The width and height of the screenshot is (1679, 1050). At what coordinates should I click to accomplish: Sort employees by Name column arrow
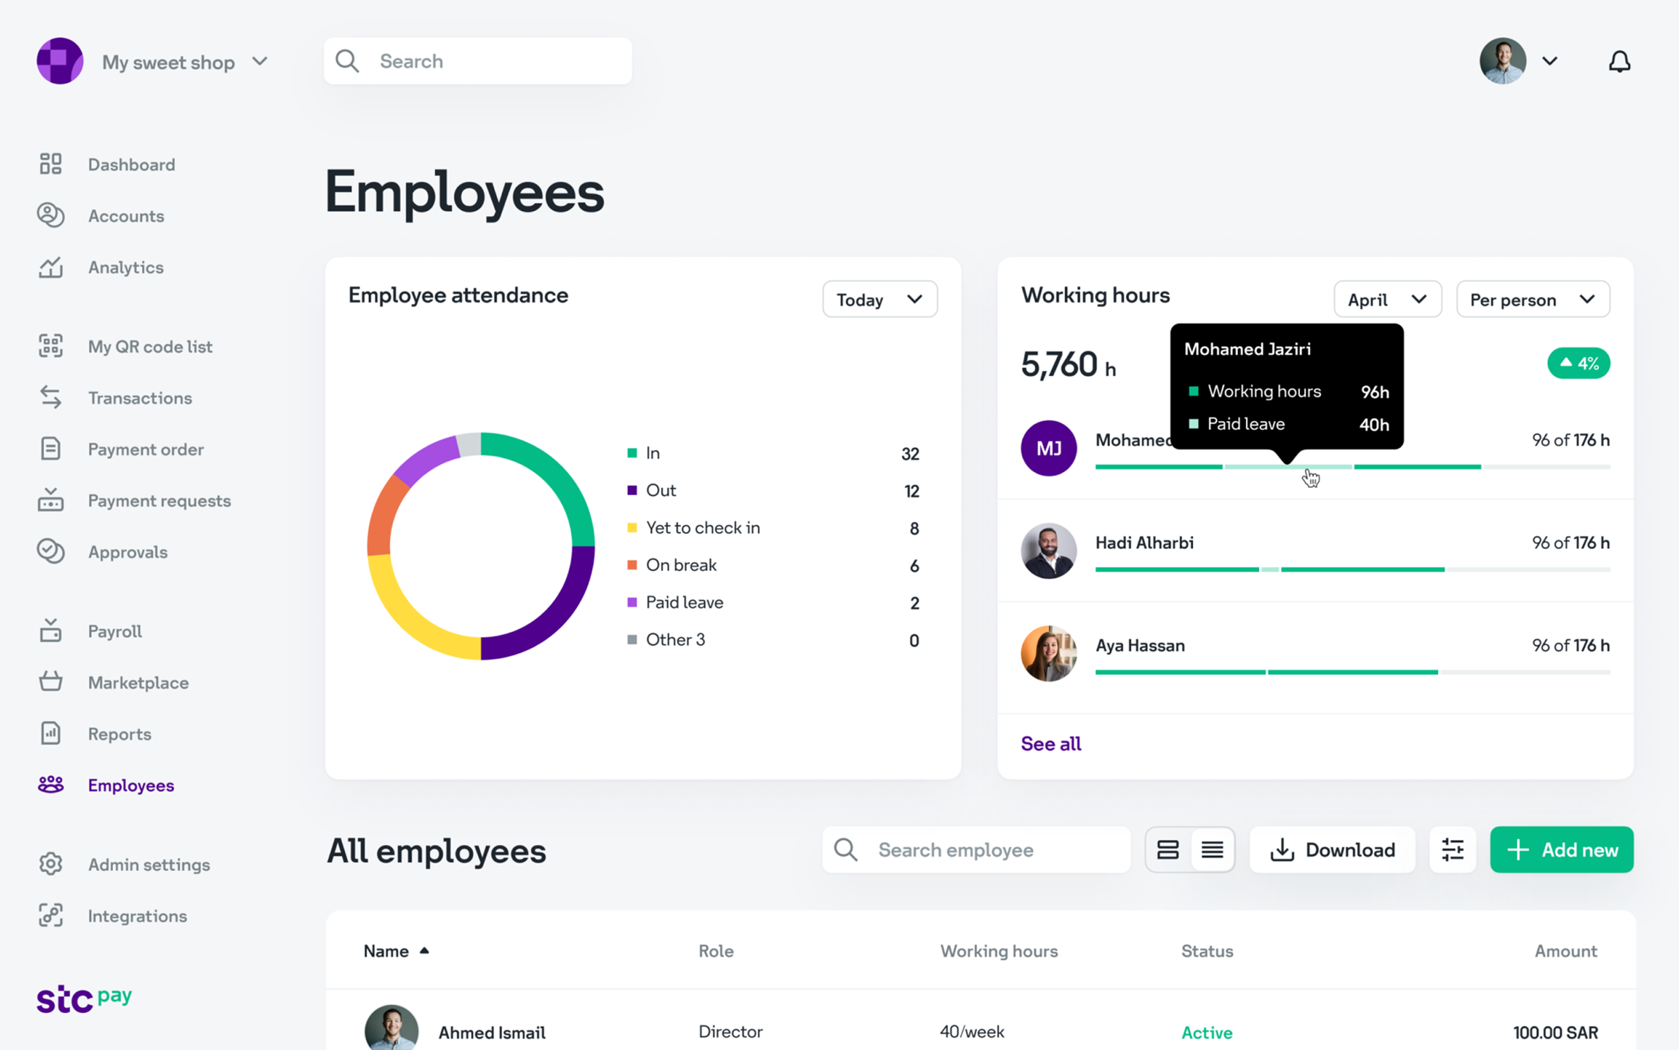(x=424, y=951)
